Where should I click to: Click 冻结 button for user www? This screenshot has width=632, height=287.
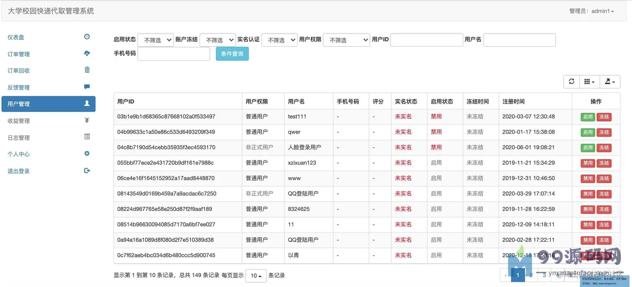coord(604,179)
